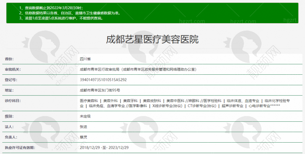
Task: Select the address 成都市青羊区东门街95号
Action: (100, 90)
